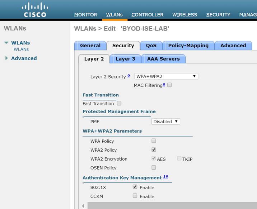Viewport: 257px width, 209px height.
Task: Expand the Advanced sidebar section arrow
Action: [6, 58]
